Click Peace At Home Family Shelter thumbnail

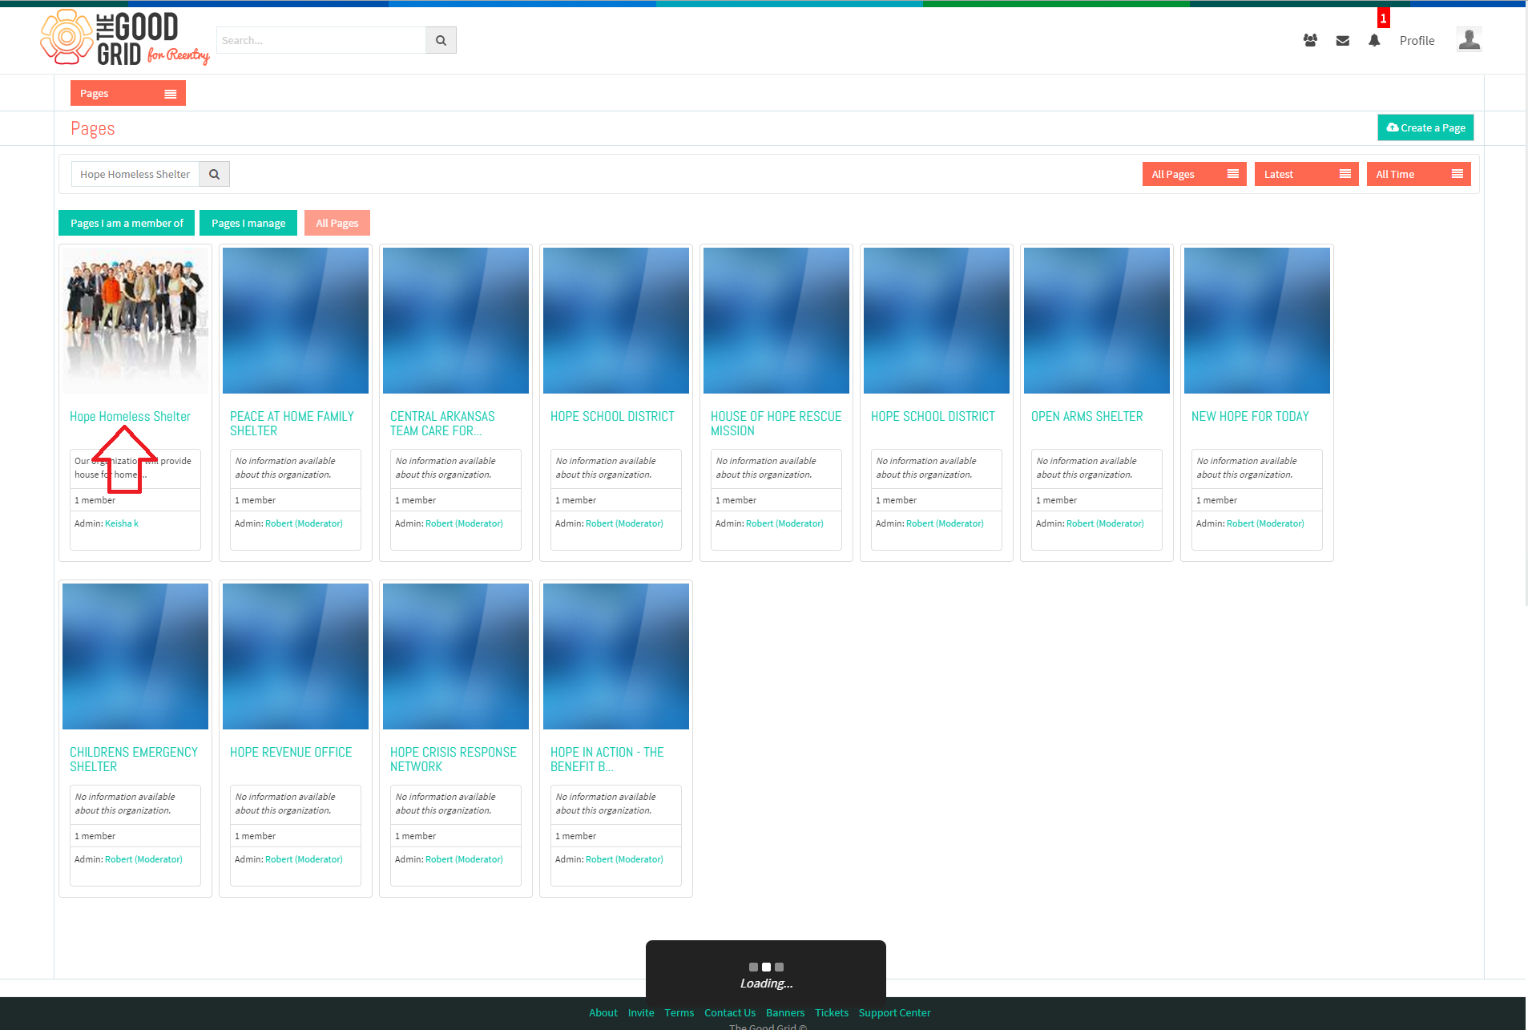coord(296,321)
